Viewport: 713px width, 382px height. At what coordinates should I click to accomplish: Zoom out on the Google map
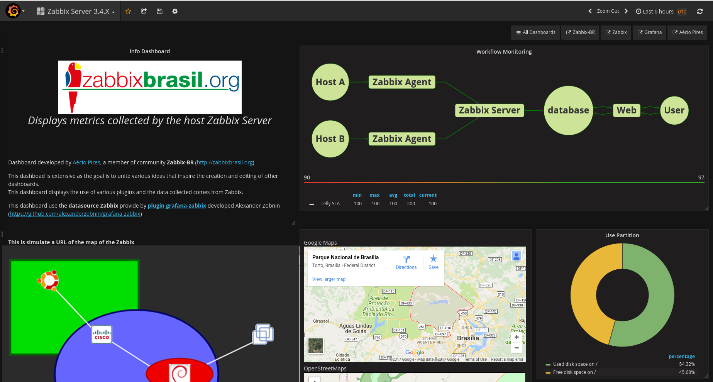[x=517, y=348]
